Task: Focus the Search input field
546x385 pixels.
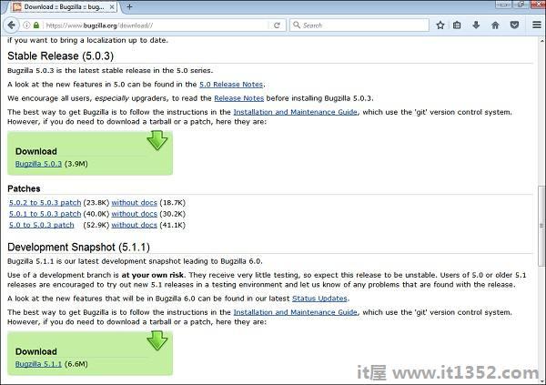Action: [x=359, y=25]
